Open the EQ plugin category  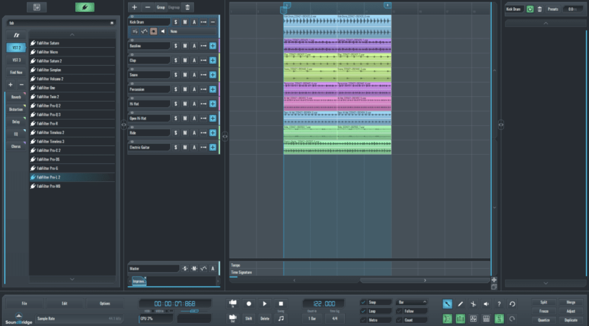[16, 134]
